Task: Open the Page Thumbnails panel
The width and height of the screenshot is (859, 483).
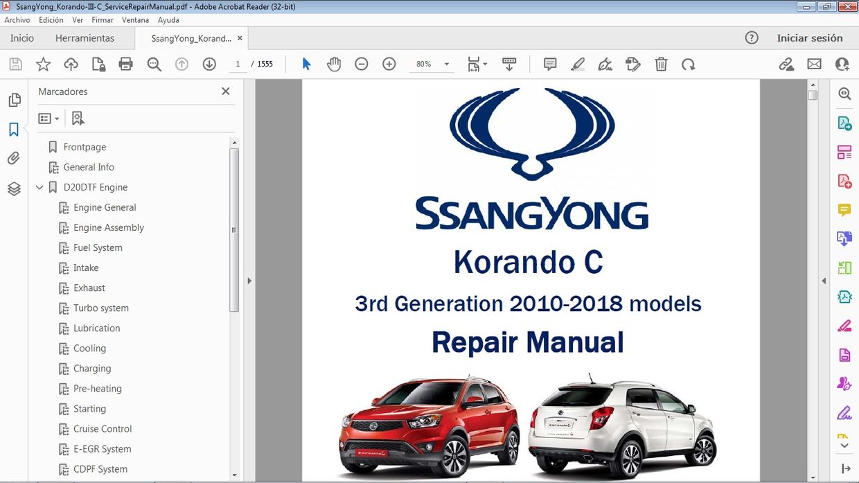Action: coord(14,100)
